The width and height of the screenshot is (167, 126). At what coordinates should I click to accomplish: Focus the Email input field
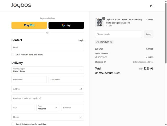[48, 48]
